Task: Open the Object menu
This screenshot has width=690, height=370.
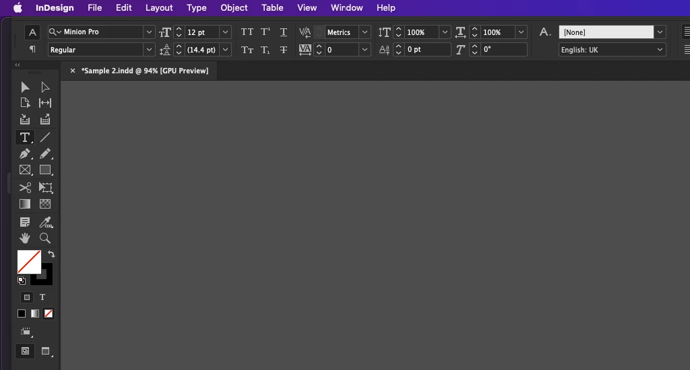Action: [x=234, y=8]
